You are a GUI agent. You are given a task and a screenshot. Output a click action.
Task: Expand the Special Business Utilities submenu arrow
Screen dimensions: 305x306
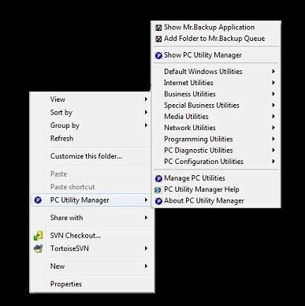click(273, 105)
